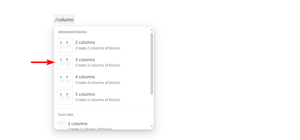300x140 pixels.
Task: Click the scroll down arrow of the menu
Action: pyautogui.click(x=152, y=127)
